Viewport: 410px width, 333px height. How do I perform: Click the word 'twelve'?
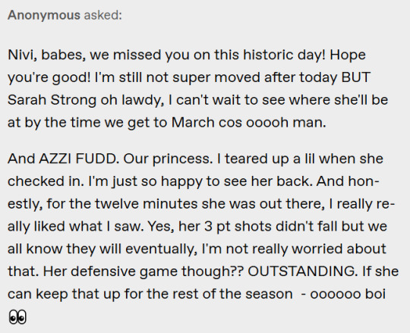117,204
